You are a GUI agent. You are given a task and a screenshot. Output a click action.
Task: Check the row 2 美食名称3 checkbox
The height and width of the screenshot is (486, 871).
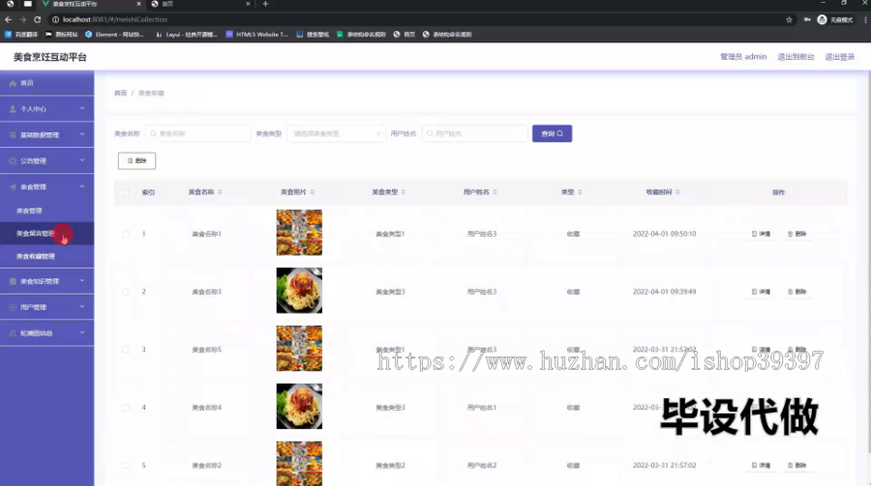126,292
